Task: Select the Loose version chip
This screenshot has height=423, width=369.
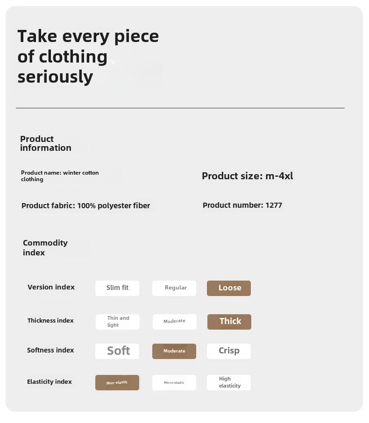Action: point(229,288)
